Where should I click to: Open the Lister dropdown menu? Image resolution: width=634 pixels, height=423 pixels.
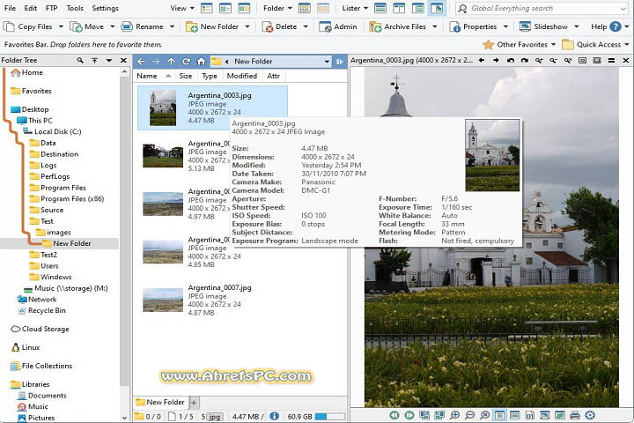coord(355,8)
